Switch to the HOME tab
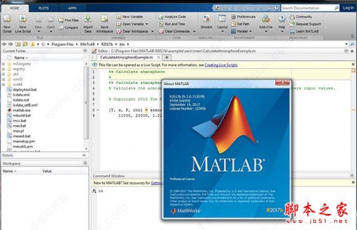The height and width of the screenshot is (230, 357). pos(14,8)
